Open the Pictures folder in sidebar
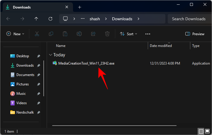 point(23,84)
